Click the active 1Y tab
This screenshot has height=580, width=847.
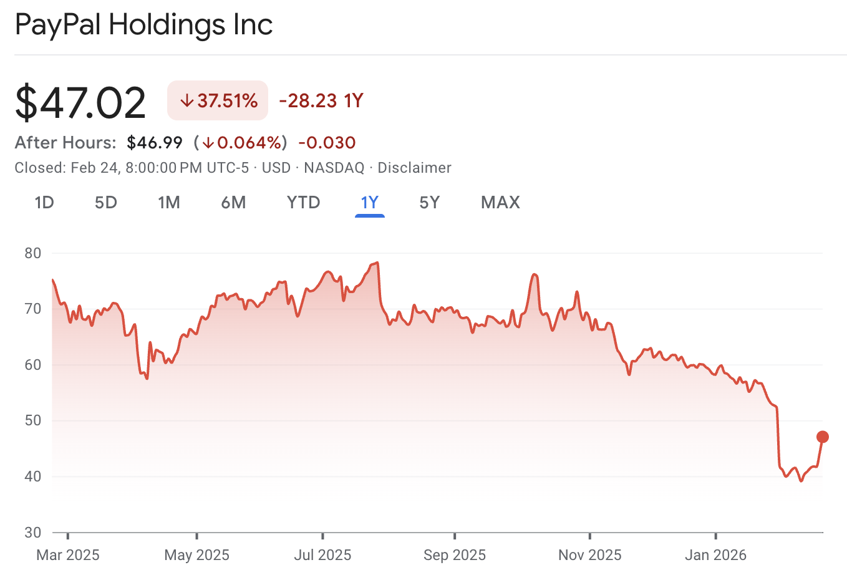click(x=370, y=203)
